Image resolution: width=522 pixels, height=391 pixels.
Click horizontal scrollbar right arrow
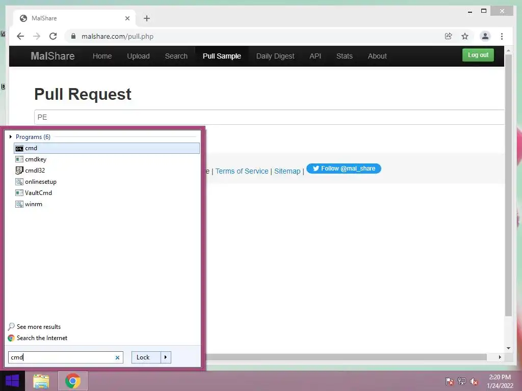[500, 357]
